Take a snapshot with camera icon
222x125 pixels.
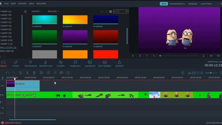tap(211, 56)
